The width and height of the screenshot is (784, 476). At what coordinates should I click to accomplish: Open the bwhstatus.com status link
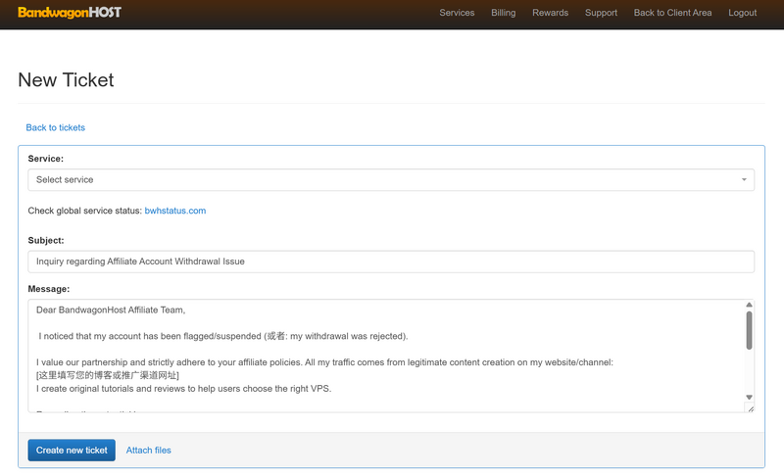coord(174,211)
